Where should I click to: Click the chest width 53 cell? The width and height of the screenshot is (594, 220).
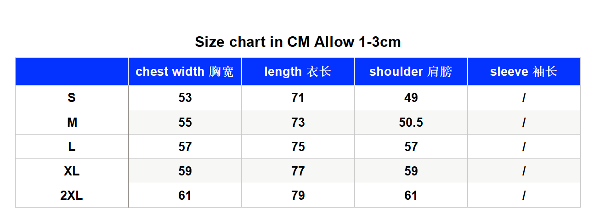pos(185,98)
